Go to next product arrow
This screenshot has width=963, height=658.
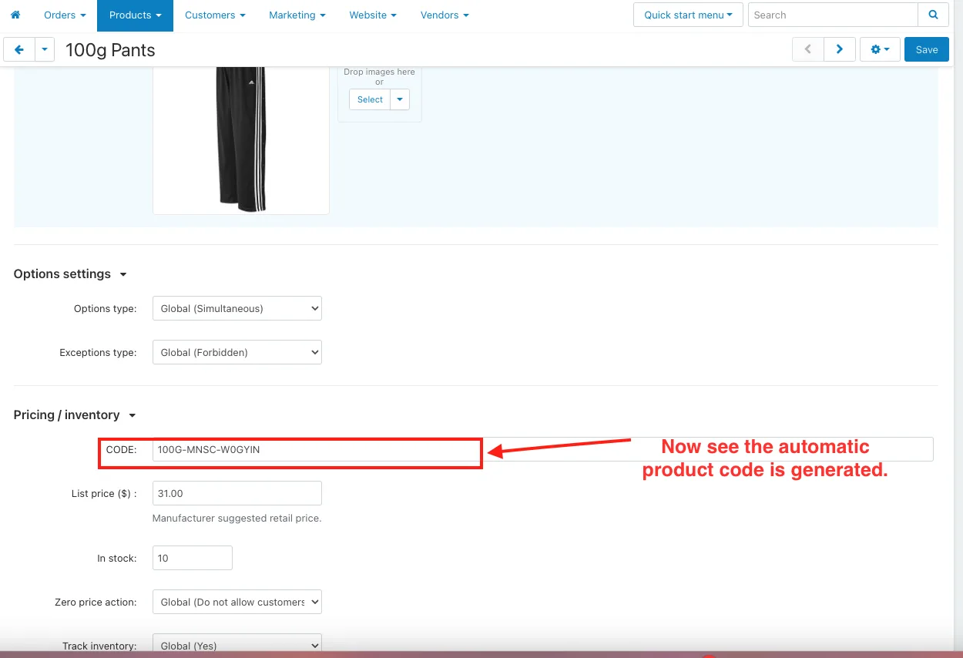840,49
